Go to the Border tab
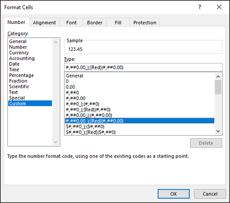Image resolution: width=230 pixels, height=203 pixels. point(95,22)
